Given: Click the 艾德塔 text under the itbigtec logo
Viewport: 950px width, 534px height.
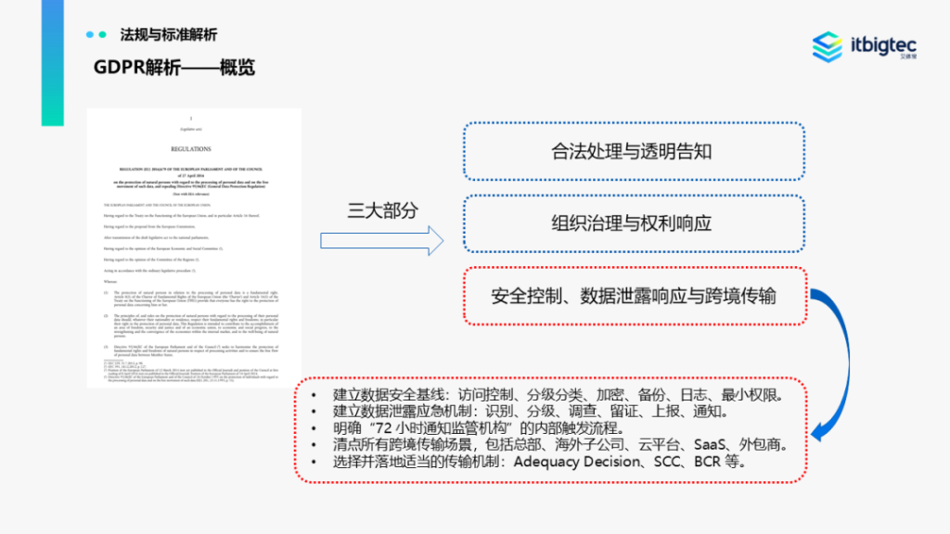Looking at the screenshot, I should (x=907, y=57).
